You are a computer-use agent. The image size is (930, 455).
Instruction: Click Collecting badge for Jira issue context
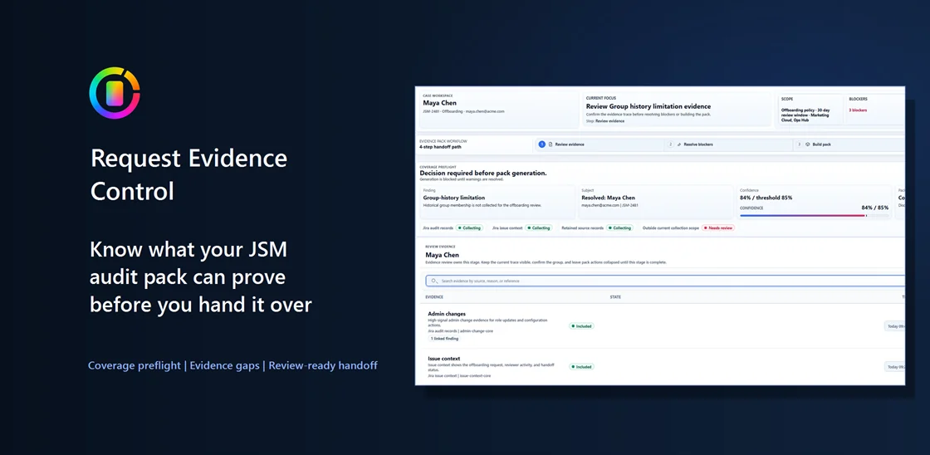pyautogui.click(x=539, y=227)
